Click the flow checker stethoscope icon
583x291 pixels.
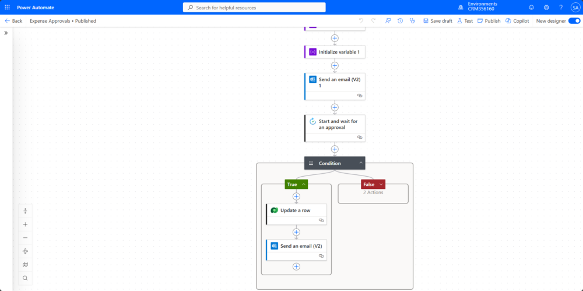(x=412, y=21)
